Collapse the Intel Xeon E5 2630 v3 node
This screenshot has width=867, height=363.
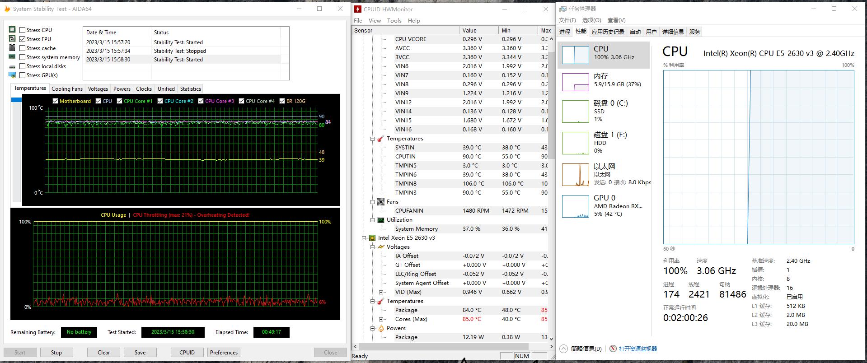pyautogui.click(x=364, y=238)
